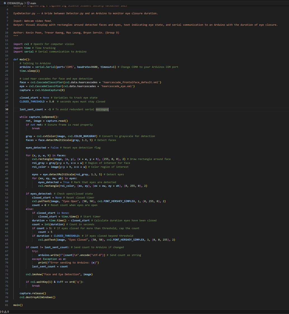Screen dimensions: 289x314
Task: Click 'face.detectMultiScale' on line 38
Action: click(55, 140)
